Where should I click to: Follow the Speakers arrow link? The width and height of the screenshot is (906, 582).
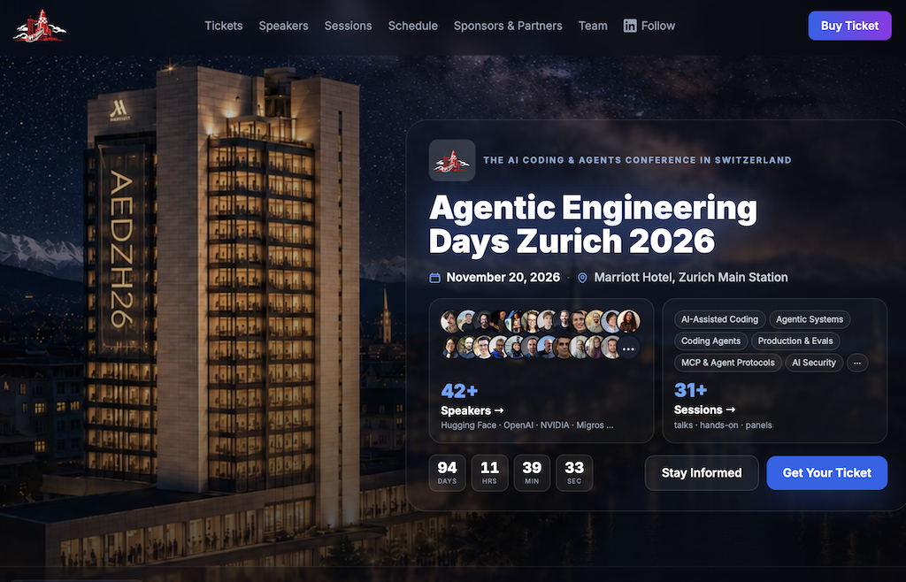pyautogui.click(x=472, y=410)
